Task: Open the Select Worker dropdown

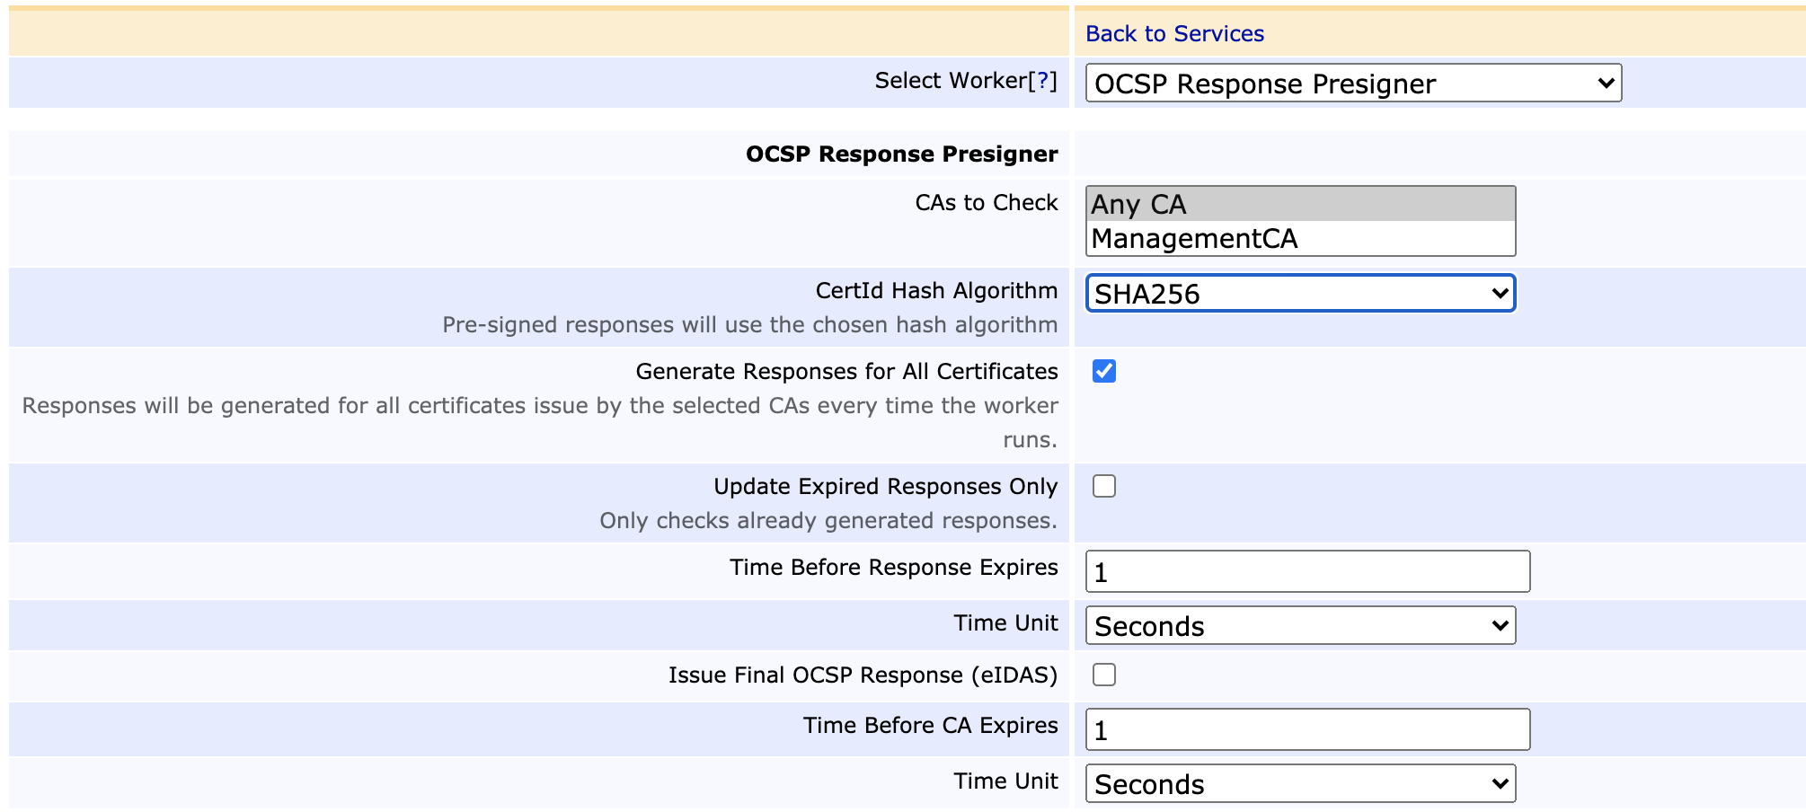Action: point(1352,84)
